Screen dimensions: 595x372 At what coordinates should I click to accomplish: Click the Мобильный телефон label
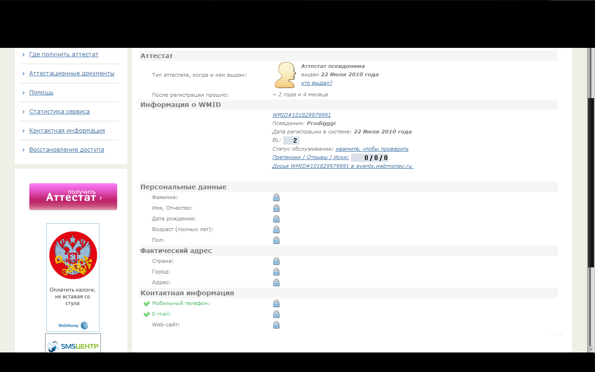pyautogui.click(x=181, y=303)
